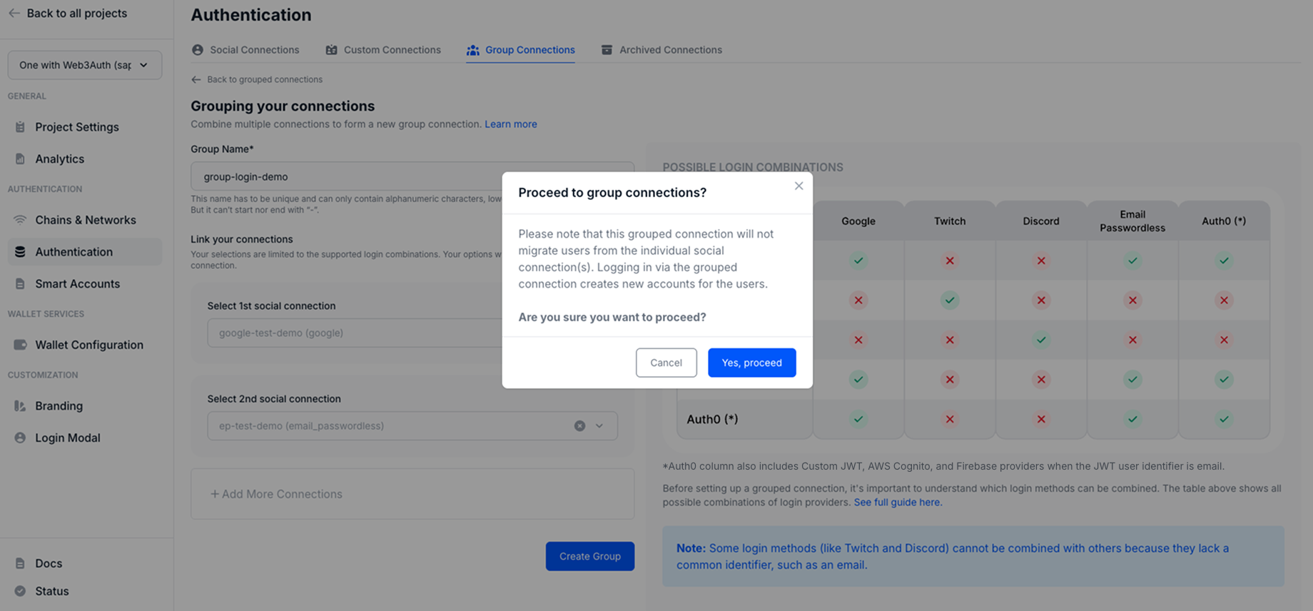This screenshot has height=611, width=1313.
Task: Click the Smart Accounts sidebar icon
Action: 20,284
